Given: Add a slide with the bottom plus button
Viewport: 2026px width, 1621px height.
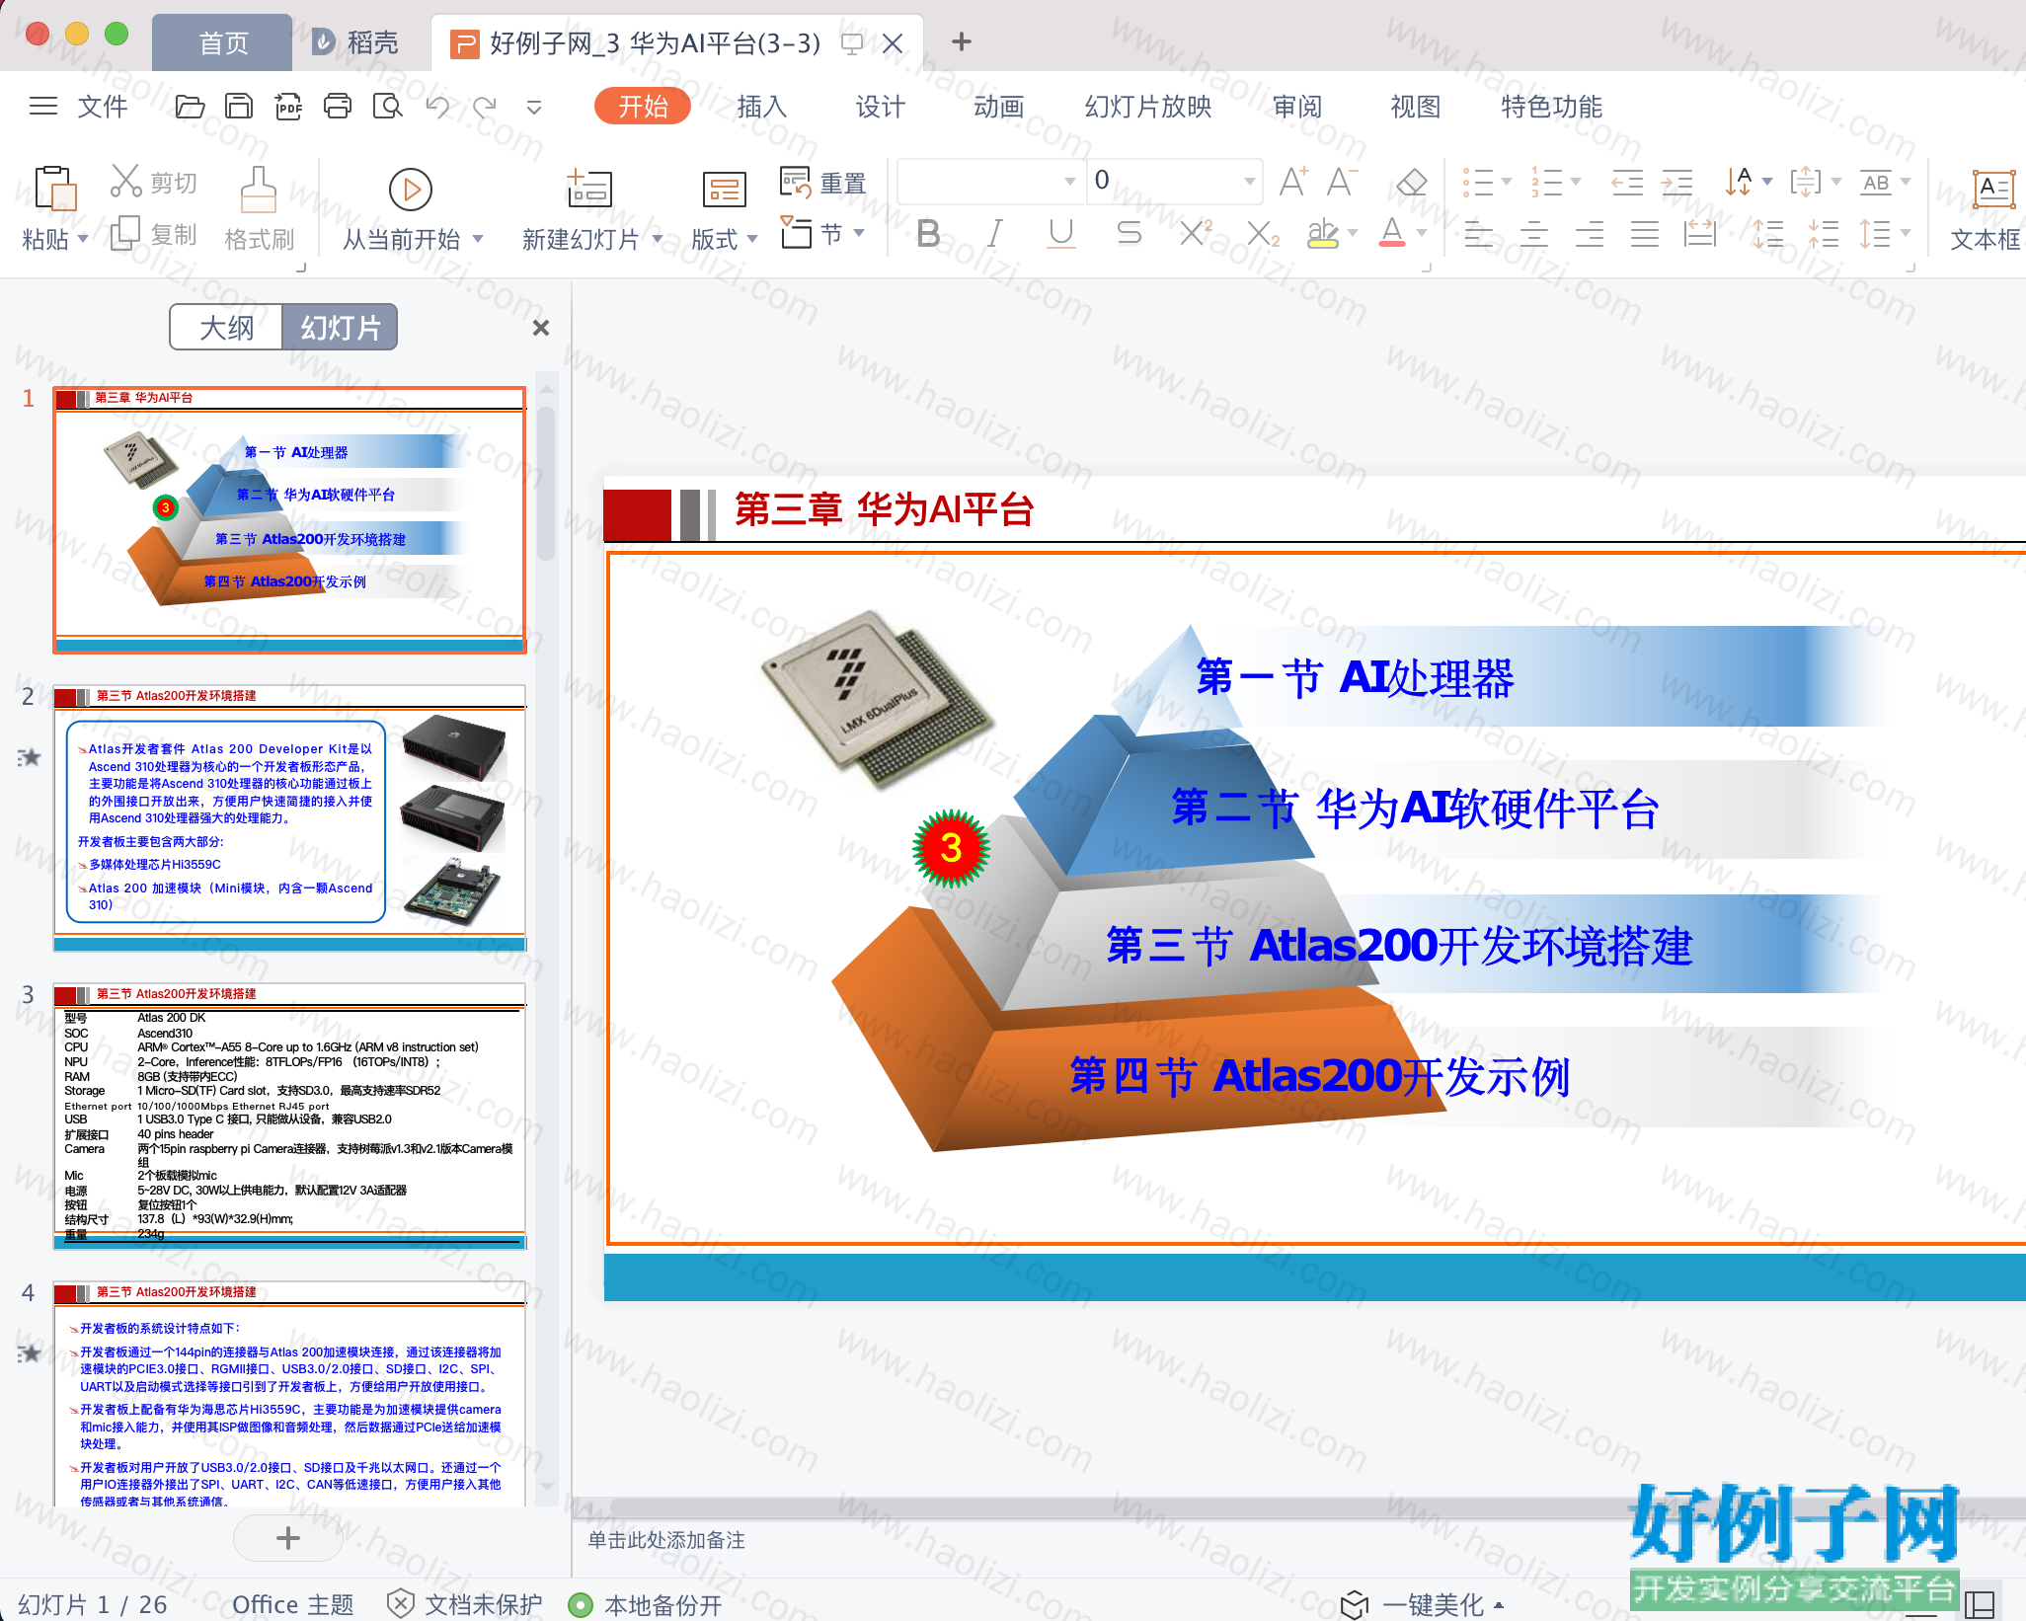Looking at the screenshot, I should pyautogui.click(x=288, y=1538).
